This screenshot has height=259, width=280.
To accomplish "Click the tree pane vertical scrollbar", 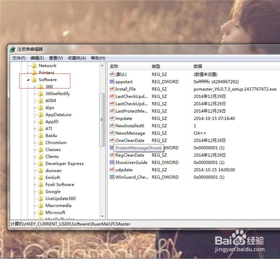I will (x=102, y=121).
